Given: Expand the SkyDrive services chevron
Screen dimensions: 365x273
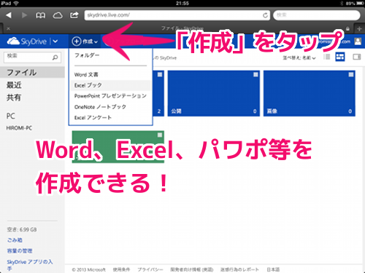Looking at the screenshot, I should [x=55, y=41].
